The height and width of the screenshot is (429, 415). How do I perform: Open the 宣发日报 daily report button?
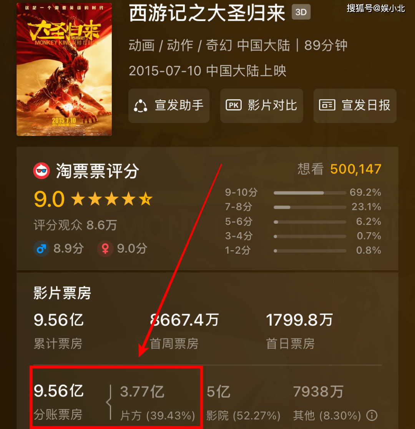(x=355, y=106)
